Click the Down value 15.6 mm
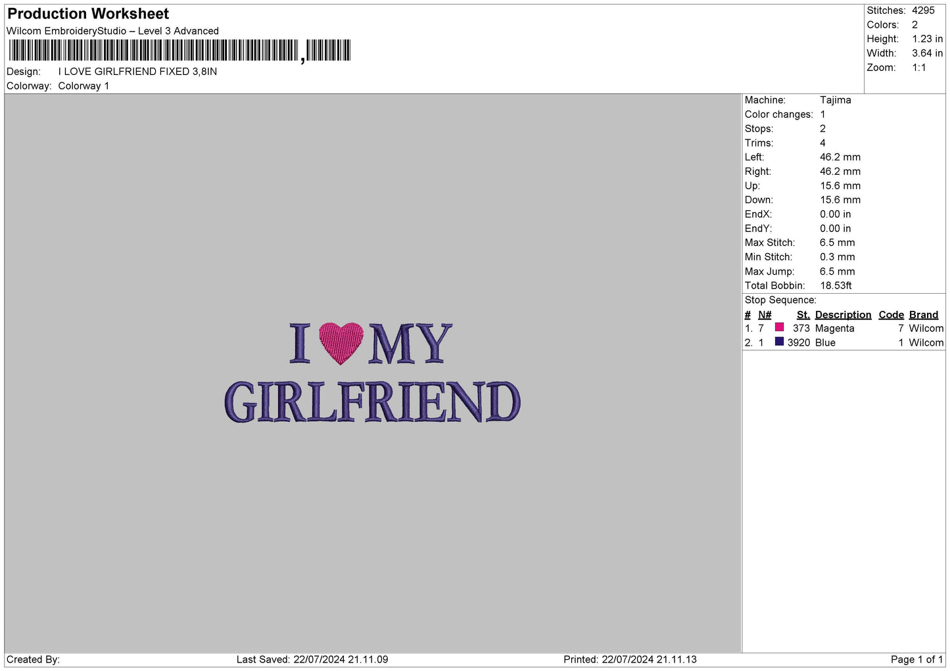The width and height of the screenshot is (950, 671). [840, 200]
